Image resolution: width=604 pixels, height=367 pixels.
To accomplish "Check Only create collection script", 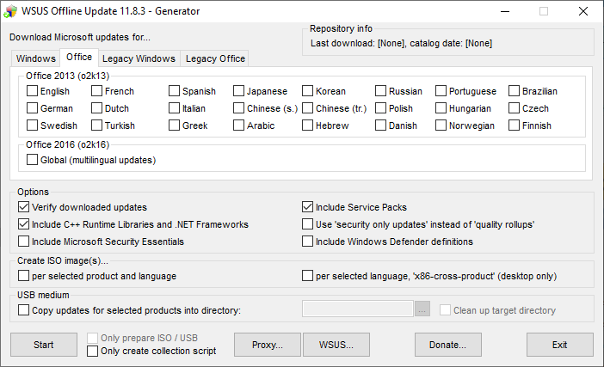I will click(92, 351).
